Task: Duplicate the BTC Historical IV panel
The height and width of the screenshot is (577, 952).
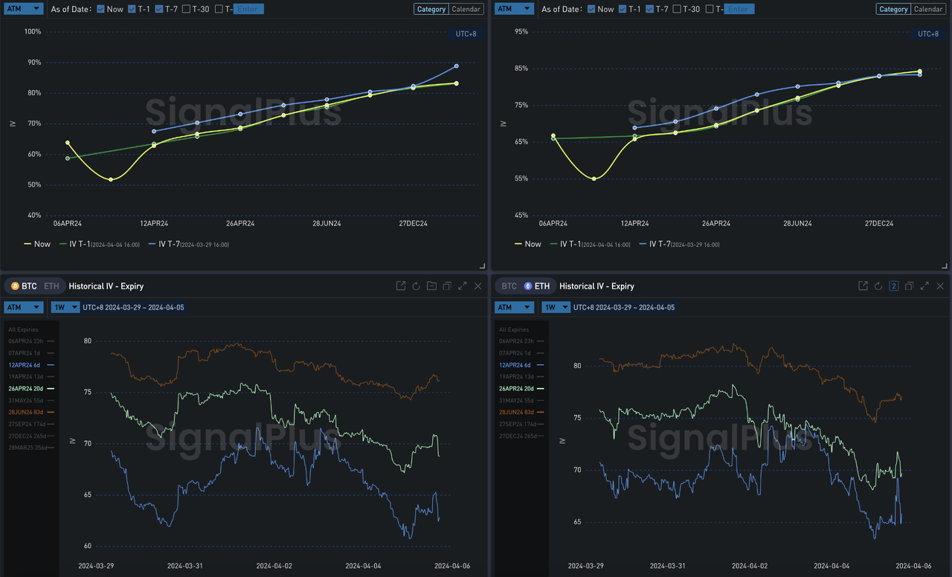Action: [447, 286]
